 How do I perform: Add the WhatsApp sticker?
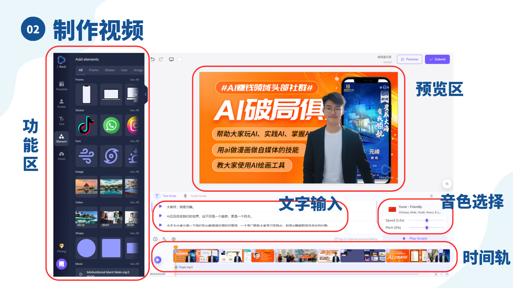111,125
